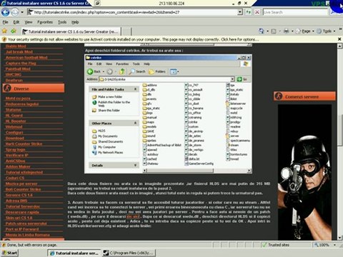Screen dimensions: 343x257
Task: Open the View menu
Action: pyautogui.click(x=29, y=22)
